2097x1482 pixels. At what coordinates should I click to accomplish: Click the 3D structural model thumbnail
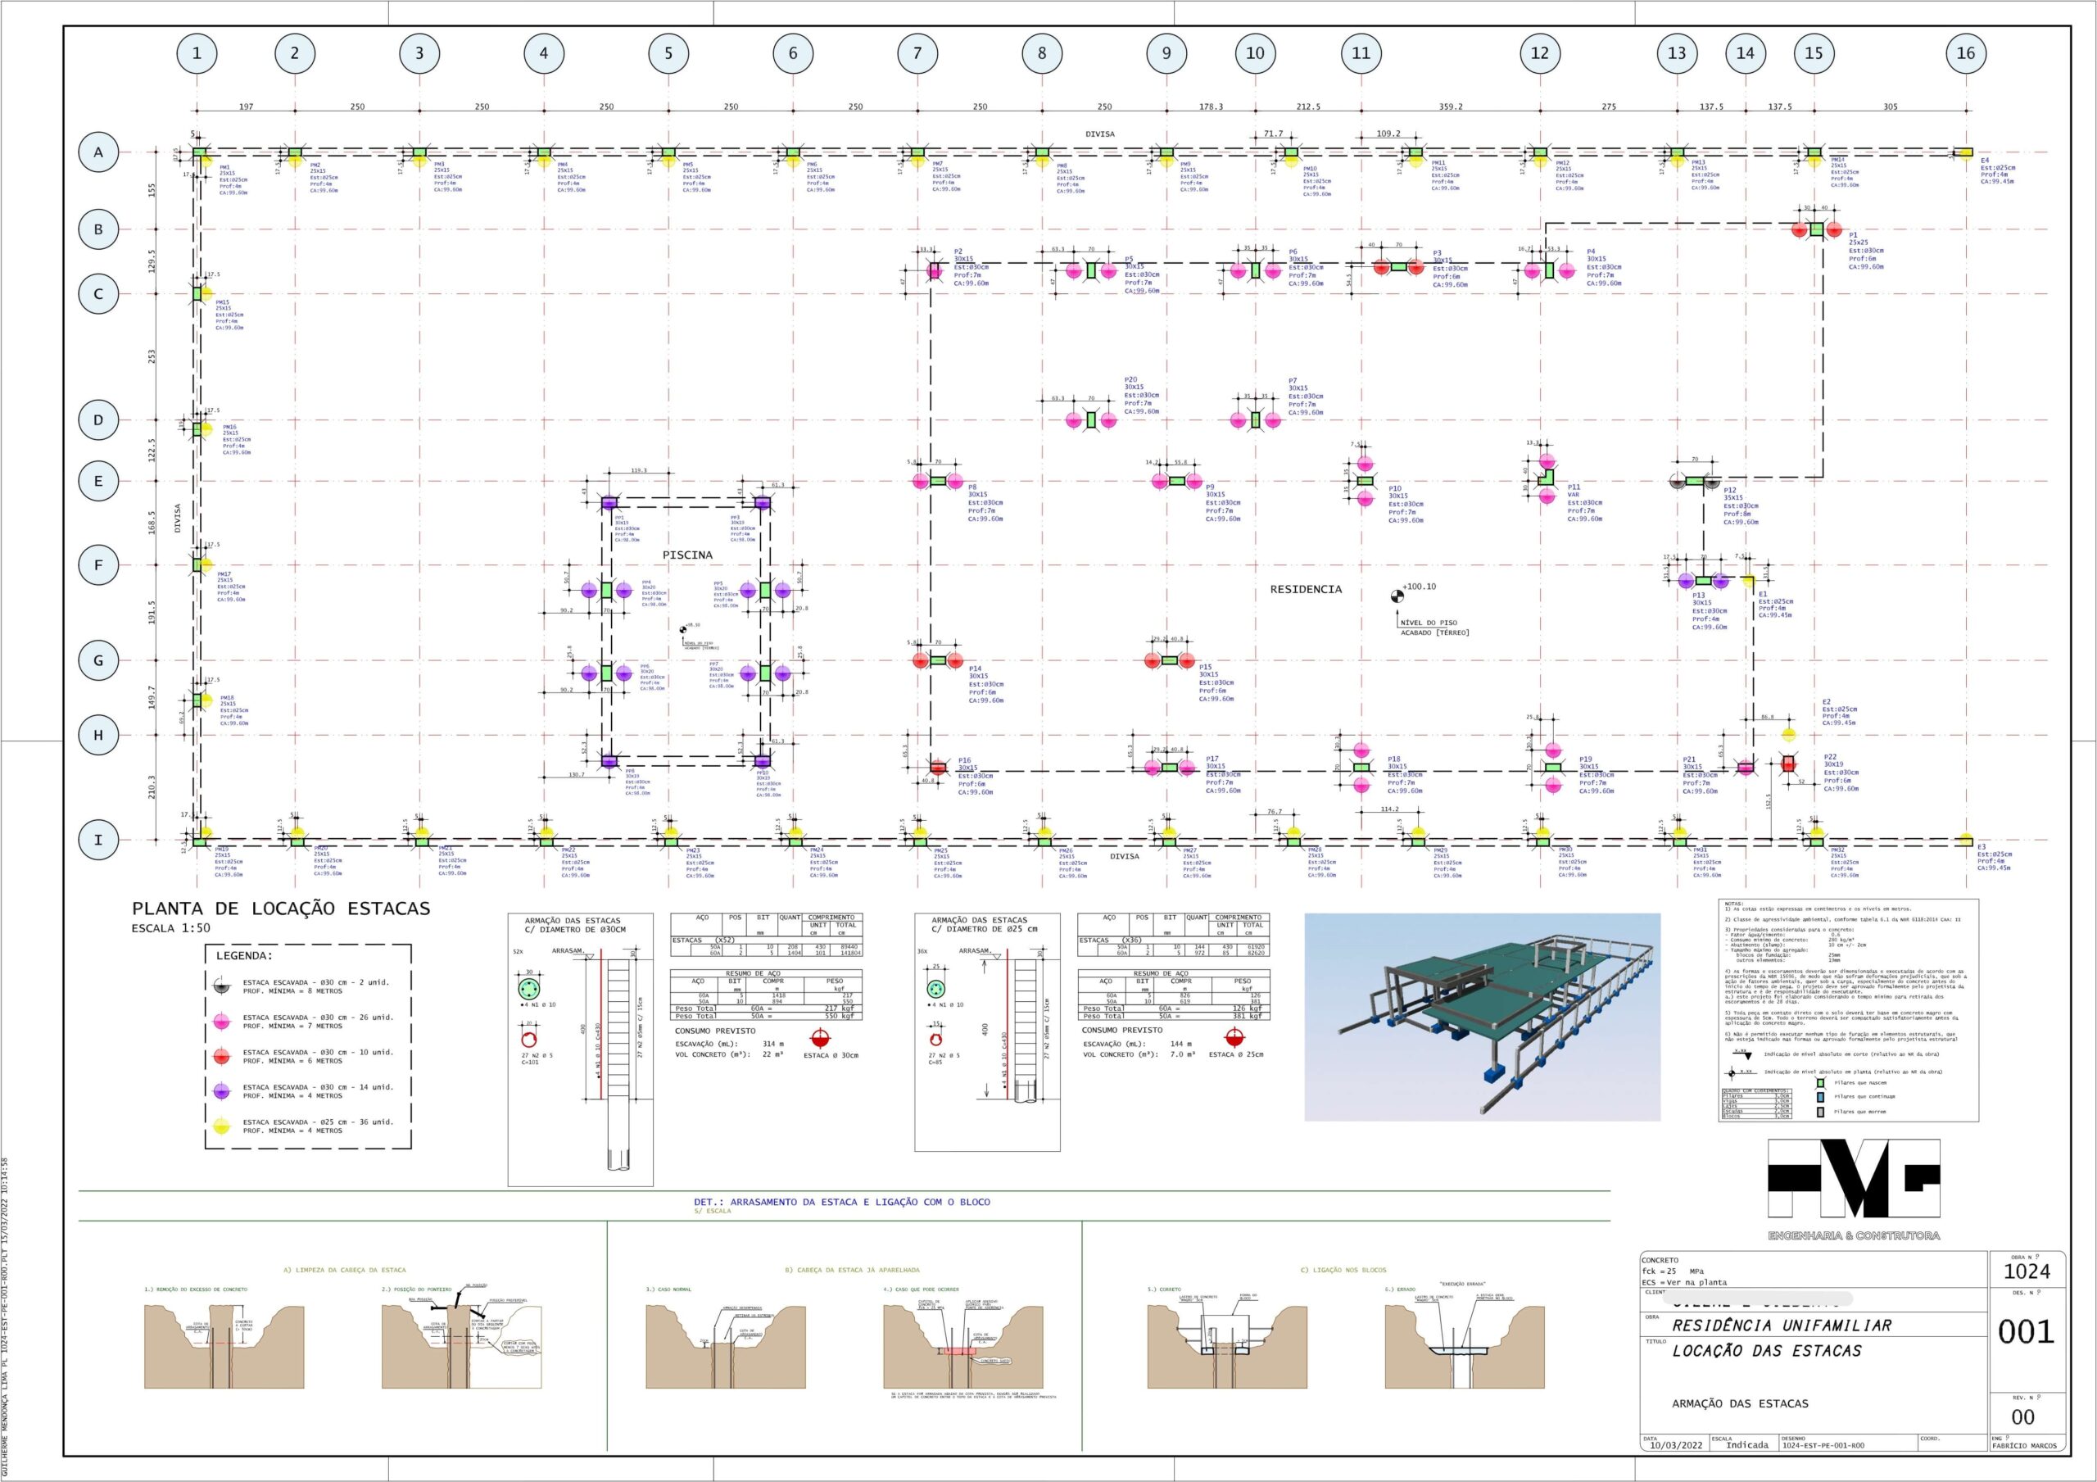coord(1483,1017)
